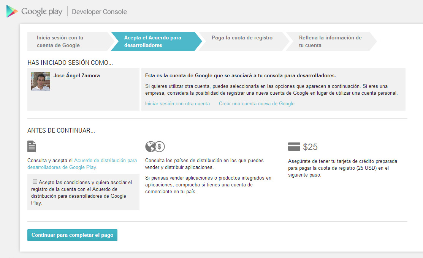Click the globe distribution countries icon
423x258 pixels.
tap(151, 146)
